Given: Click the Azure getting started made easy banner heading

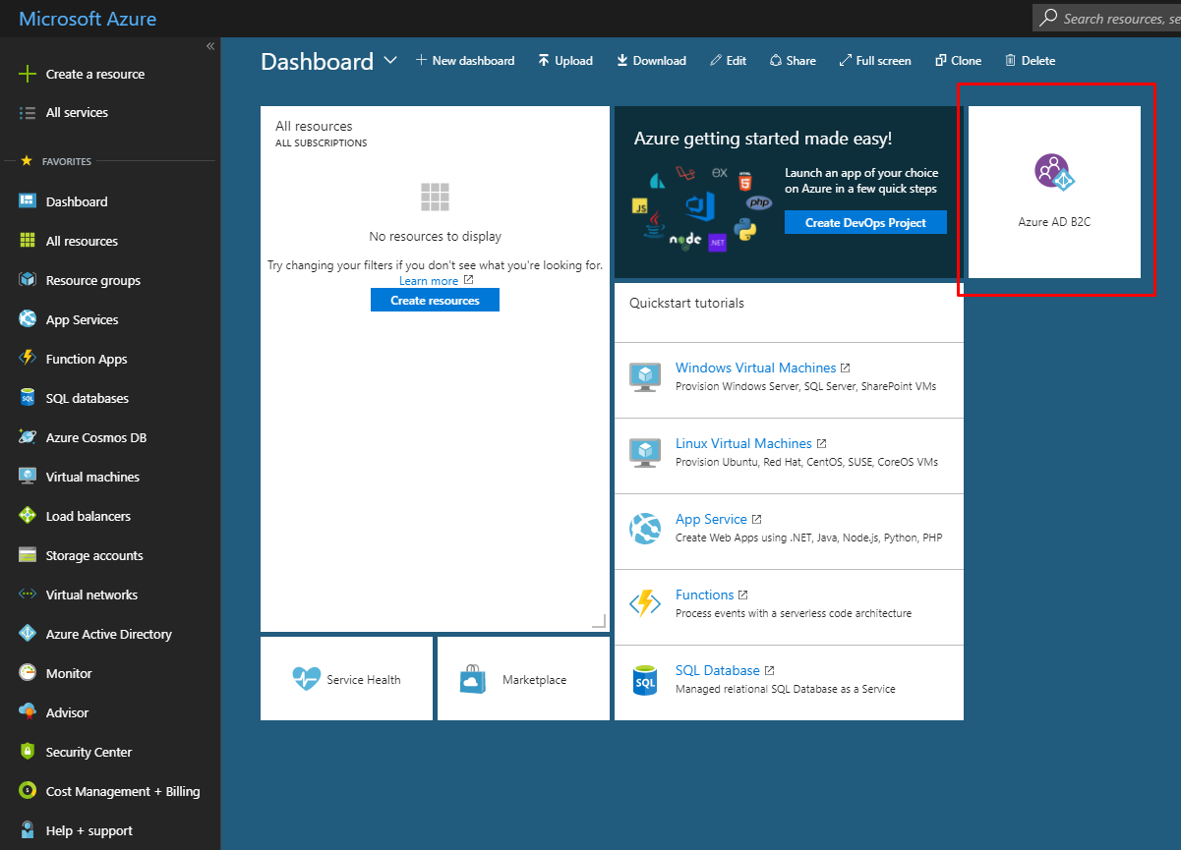Looking at the screenshot, I should (x=763, y=139).
